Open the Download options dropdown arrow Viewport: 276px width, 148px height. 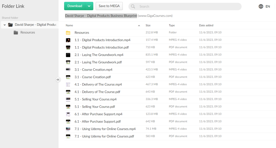89,6
